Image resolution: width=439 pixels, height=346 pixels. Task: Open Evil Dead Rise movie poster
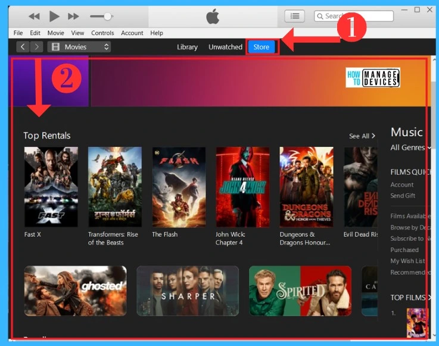pyautogui.click(x=360, y=187)
